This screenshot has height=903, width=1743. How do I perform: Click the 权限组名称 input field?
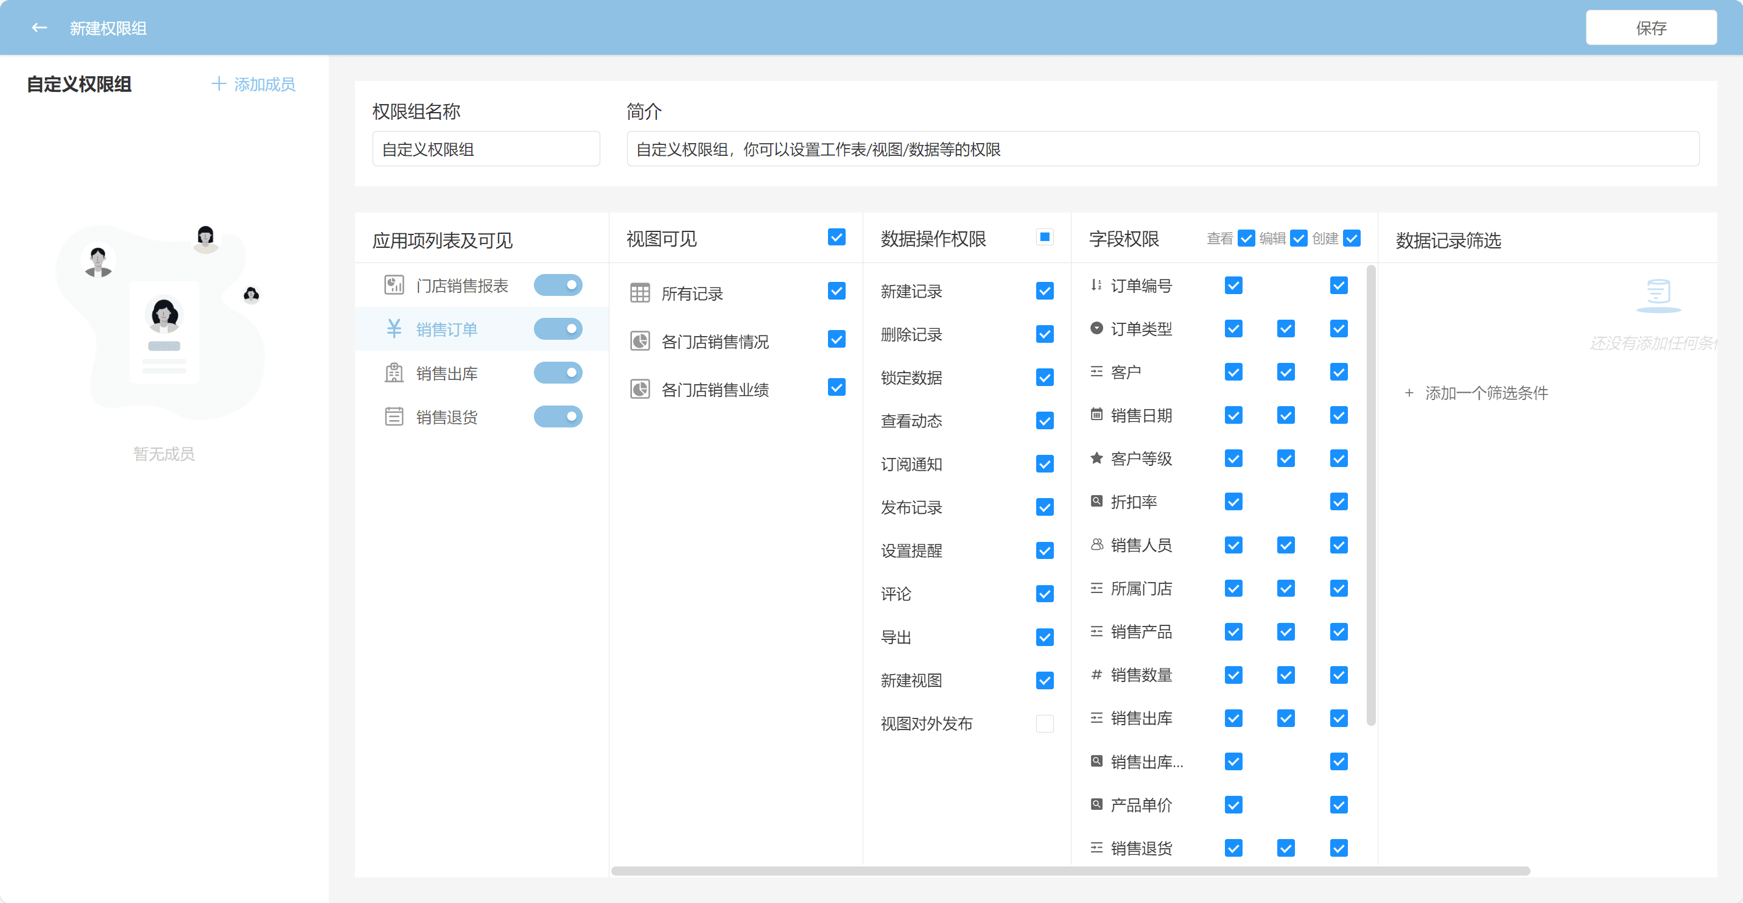(x=486, y=149)
